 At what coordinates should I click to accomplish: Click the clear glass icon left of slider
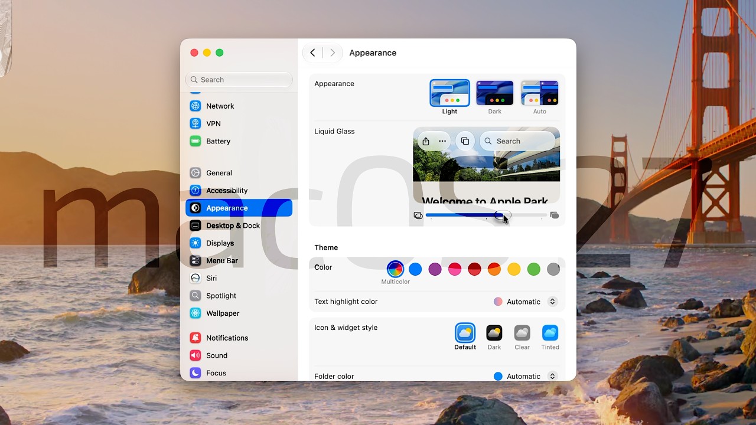click(x=418, y=215)
